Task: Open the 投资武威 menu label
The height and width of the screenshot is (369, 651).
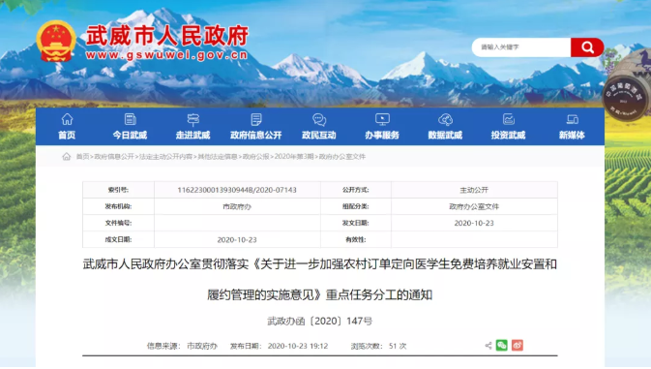Action: pyautogui.click(x=508, y=135)
